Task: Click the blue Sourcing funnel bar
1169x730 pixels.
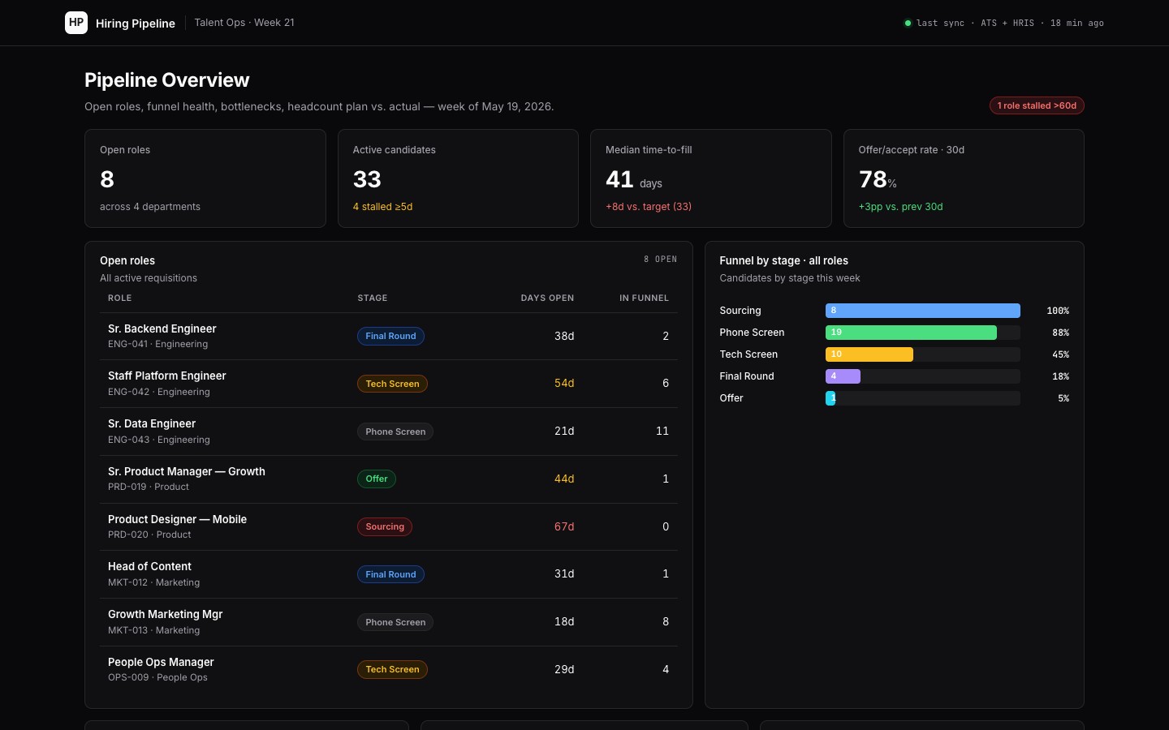Action: point(923,311)
